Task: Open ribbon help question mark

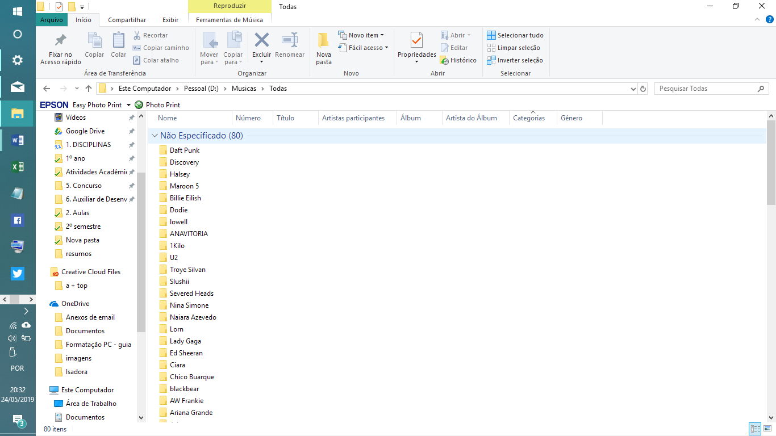Action: 770,19
